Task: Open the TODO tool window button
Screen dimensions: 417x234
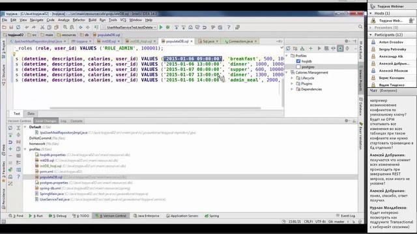Action: tap(81, 216)
